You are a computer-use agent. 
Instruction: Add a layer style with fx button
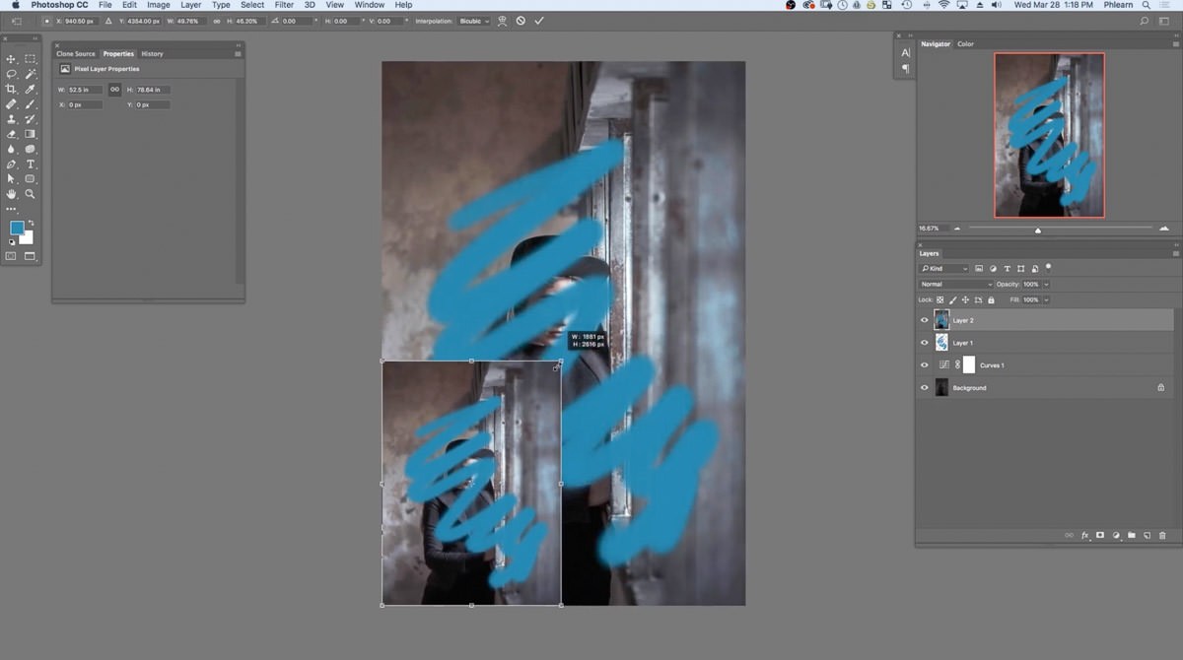pyautogui.click(x=1085, y=535)
